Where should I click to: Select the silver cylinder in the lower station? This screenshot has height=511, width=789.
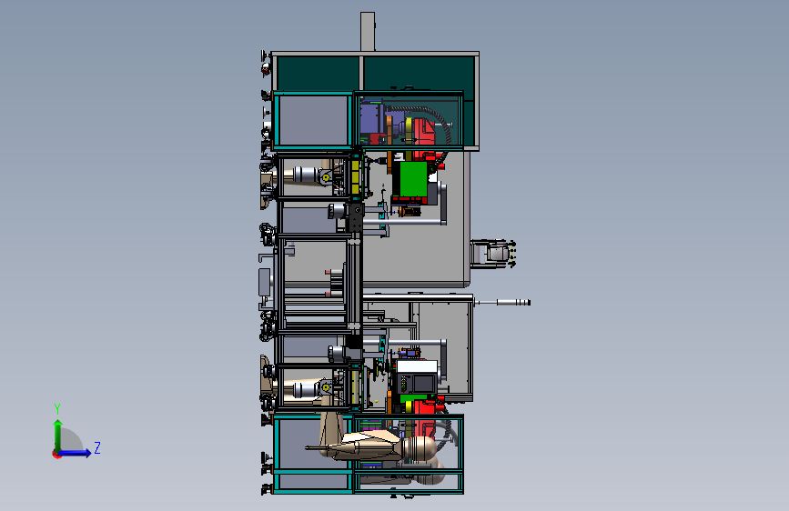(305, 389)
